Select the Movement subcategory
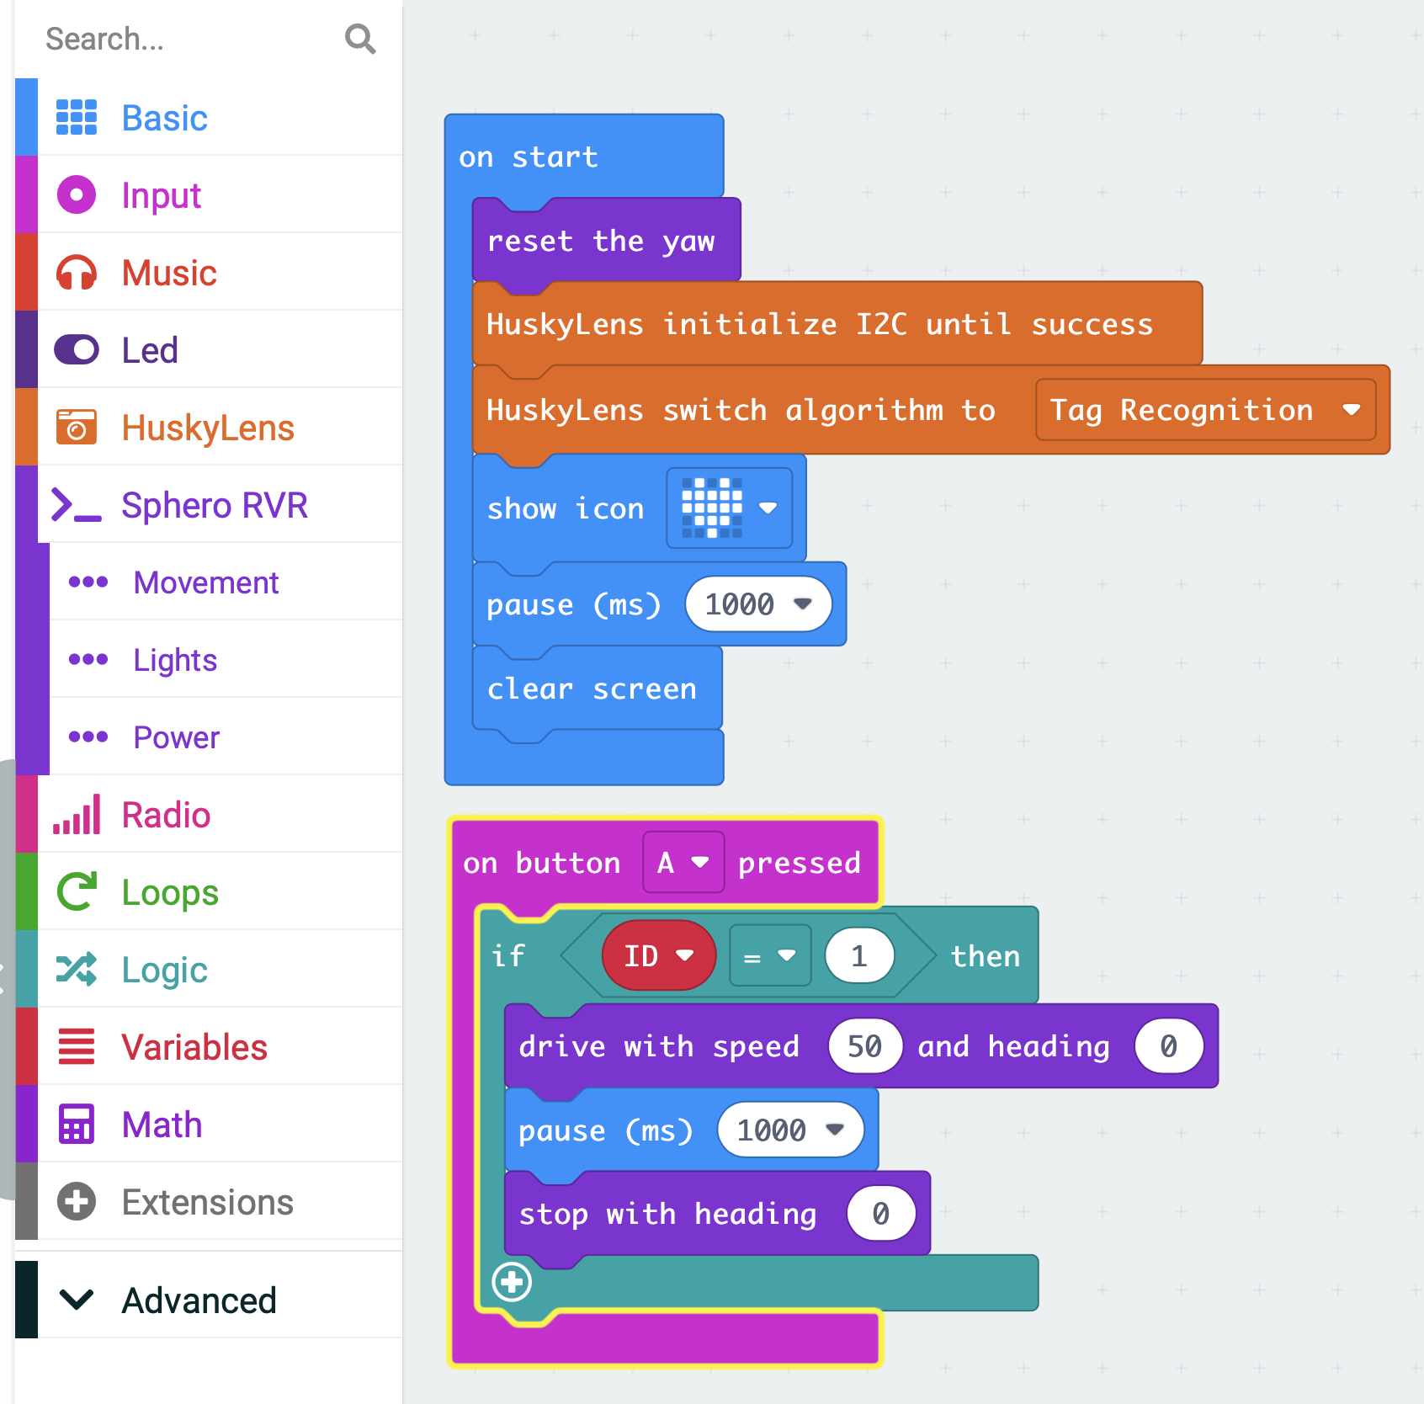The image size is (1424, 1404). pyautogui.click(x=205, y=582)
